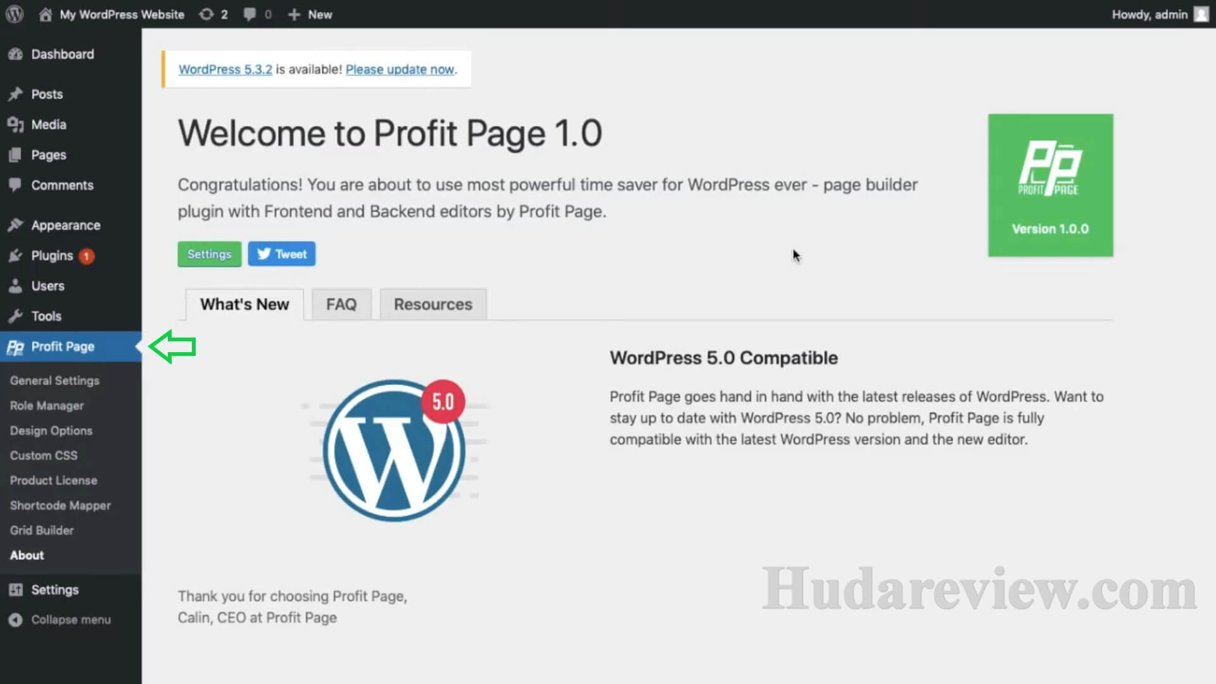Click the WordPress 5.0 Compatible heading
Screen dimensions: 1216x684
tap(724, 358)
